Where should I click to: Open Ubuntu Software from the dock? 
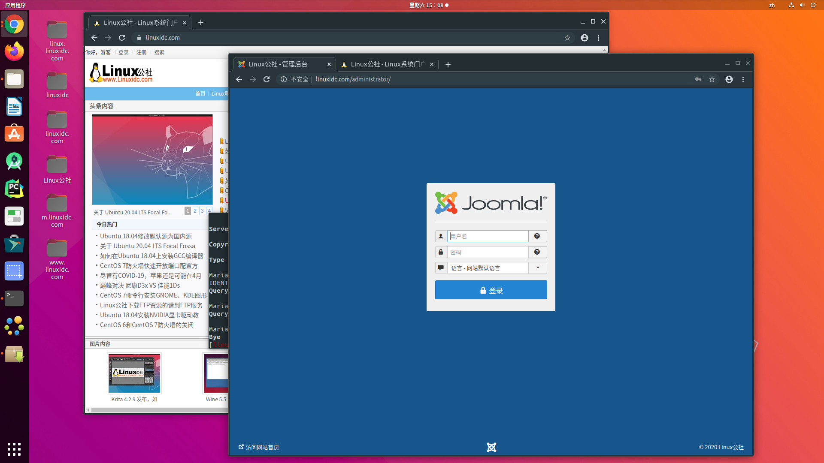tap(14, 134)
